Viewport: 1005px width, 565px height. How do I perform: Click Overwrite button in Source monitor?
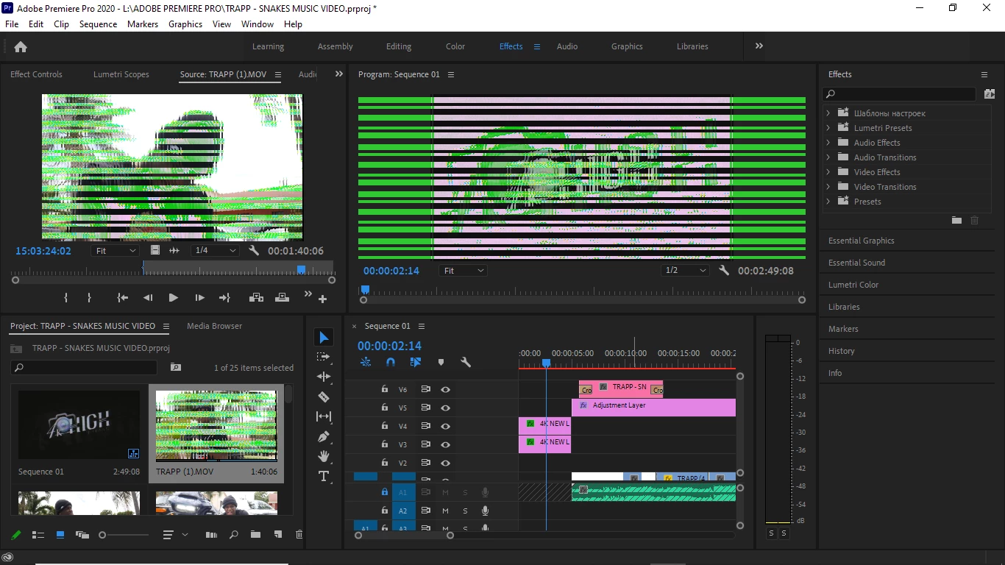click(282, 298)
